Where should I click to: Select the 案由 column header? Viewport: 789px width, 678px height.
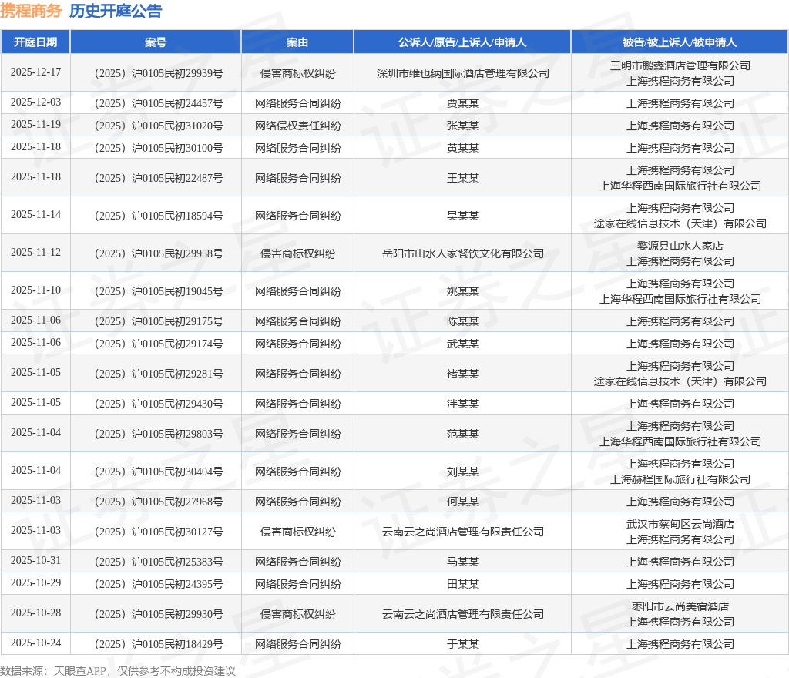coord(297,42)
